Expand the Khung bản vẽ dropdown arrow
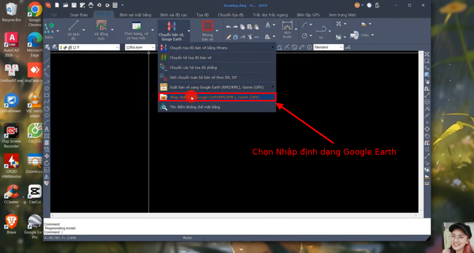Image resolution: width=474 pixels, height=253 pixels. pos(217,31)
